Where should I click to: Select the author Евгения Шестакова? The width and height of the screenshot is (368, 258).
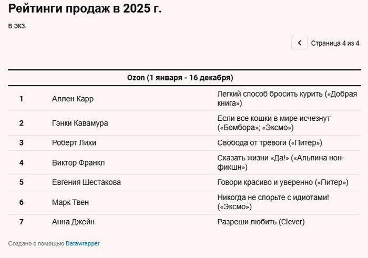coord(86,182)
